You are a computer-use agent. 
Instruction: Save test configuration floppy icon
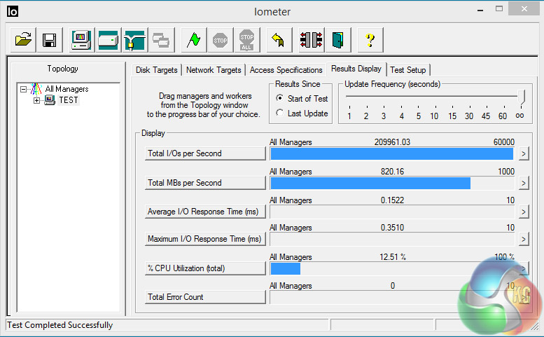pyautogui.click(x=49, y=40)
